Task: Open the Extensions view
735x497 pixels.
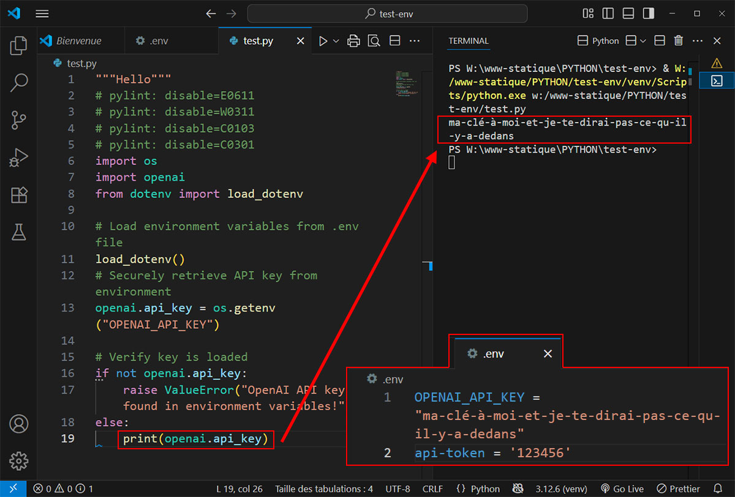Action: pyautogui.click(x=19, y=195)
